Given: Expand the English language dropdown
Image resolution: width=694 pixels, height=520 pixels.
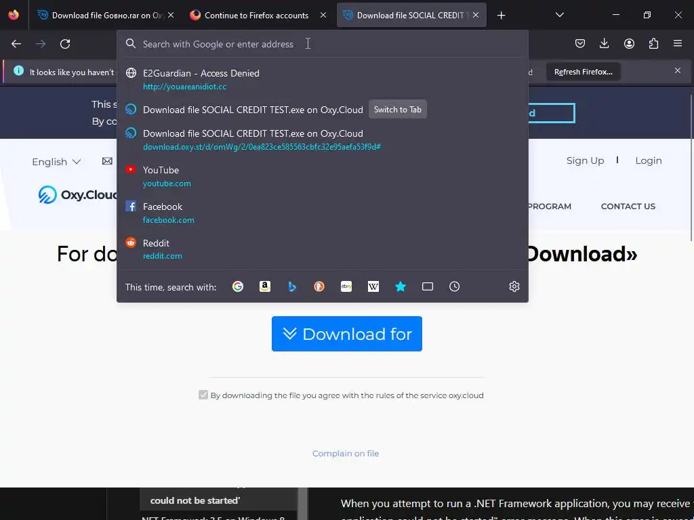Looking at the screenshot, I should [56, 162].
